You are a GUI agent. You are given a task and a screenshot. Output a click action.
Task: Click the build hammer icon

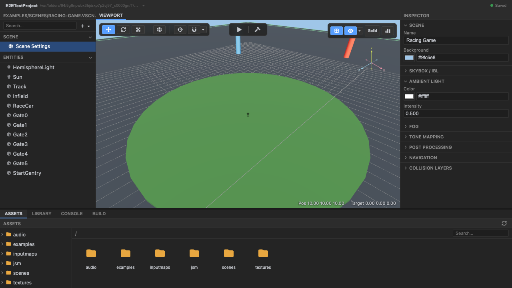[x=258, y=30]
